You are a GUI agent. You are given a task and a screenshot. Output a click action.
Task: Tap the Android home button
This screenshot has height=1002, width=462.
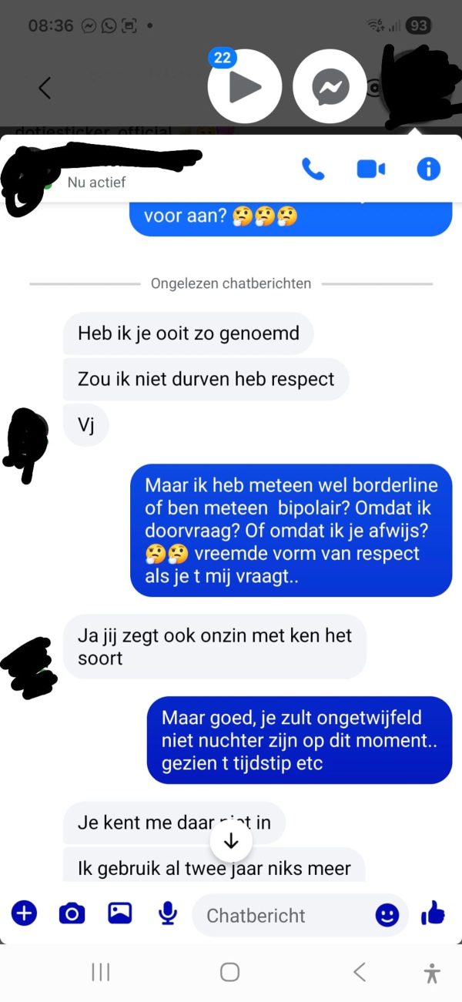coord(229,972)
